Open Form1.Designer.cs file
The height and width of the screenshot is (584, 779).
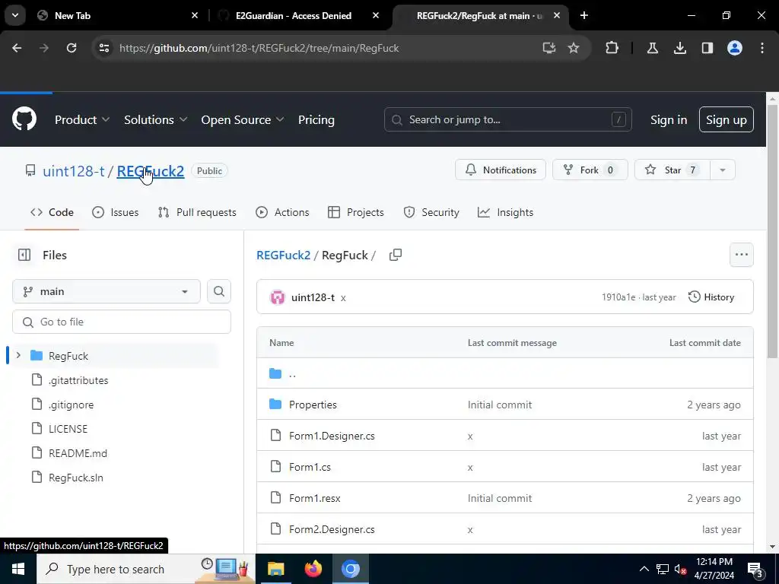tap(332, 436)
